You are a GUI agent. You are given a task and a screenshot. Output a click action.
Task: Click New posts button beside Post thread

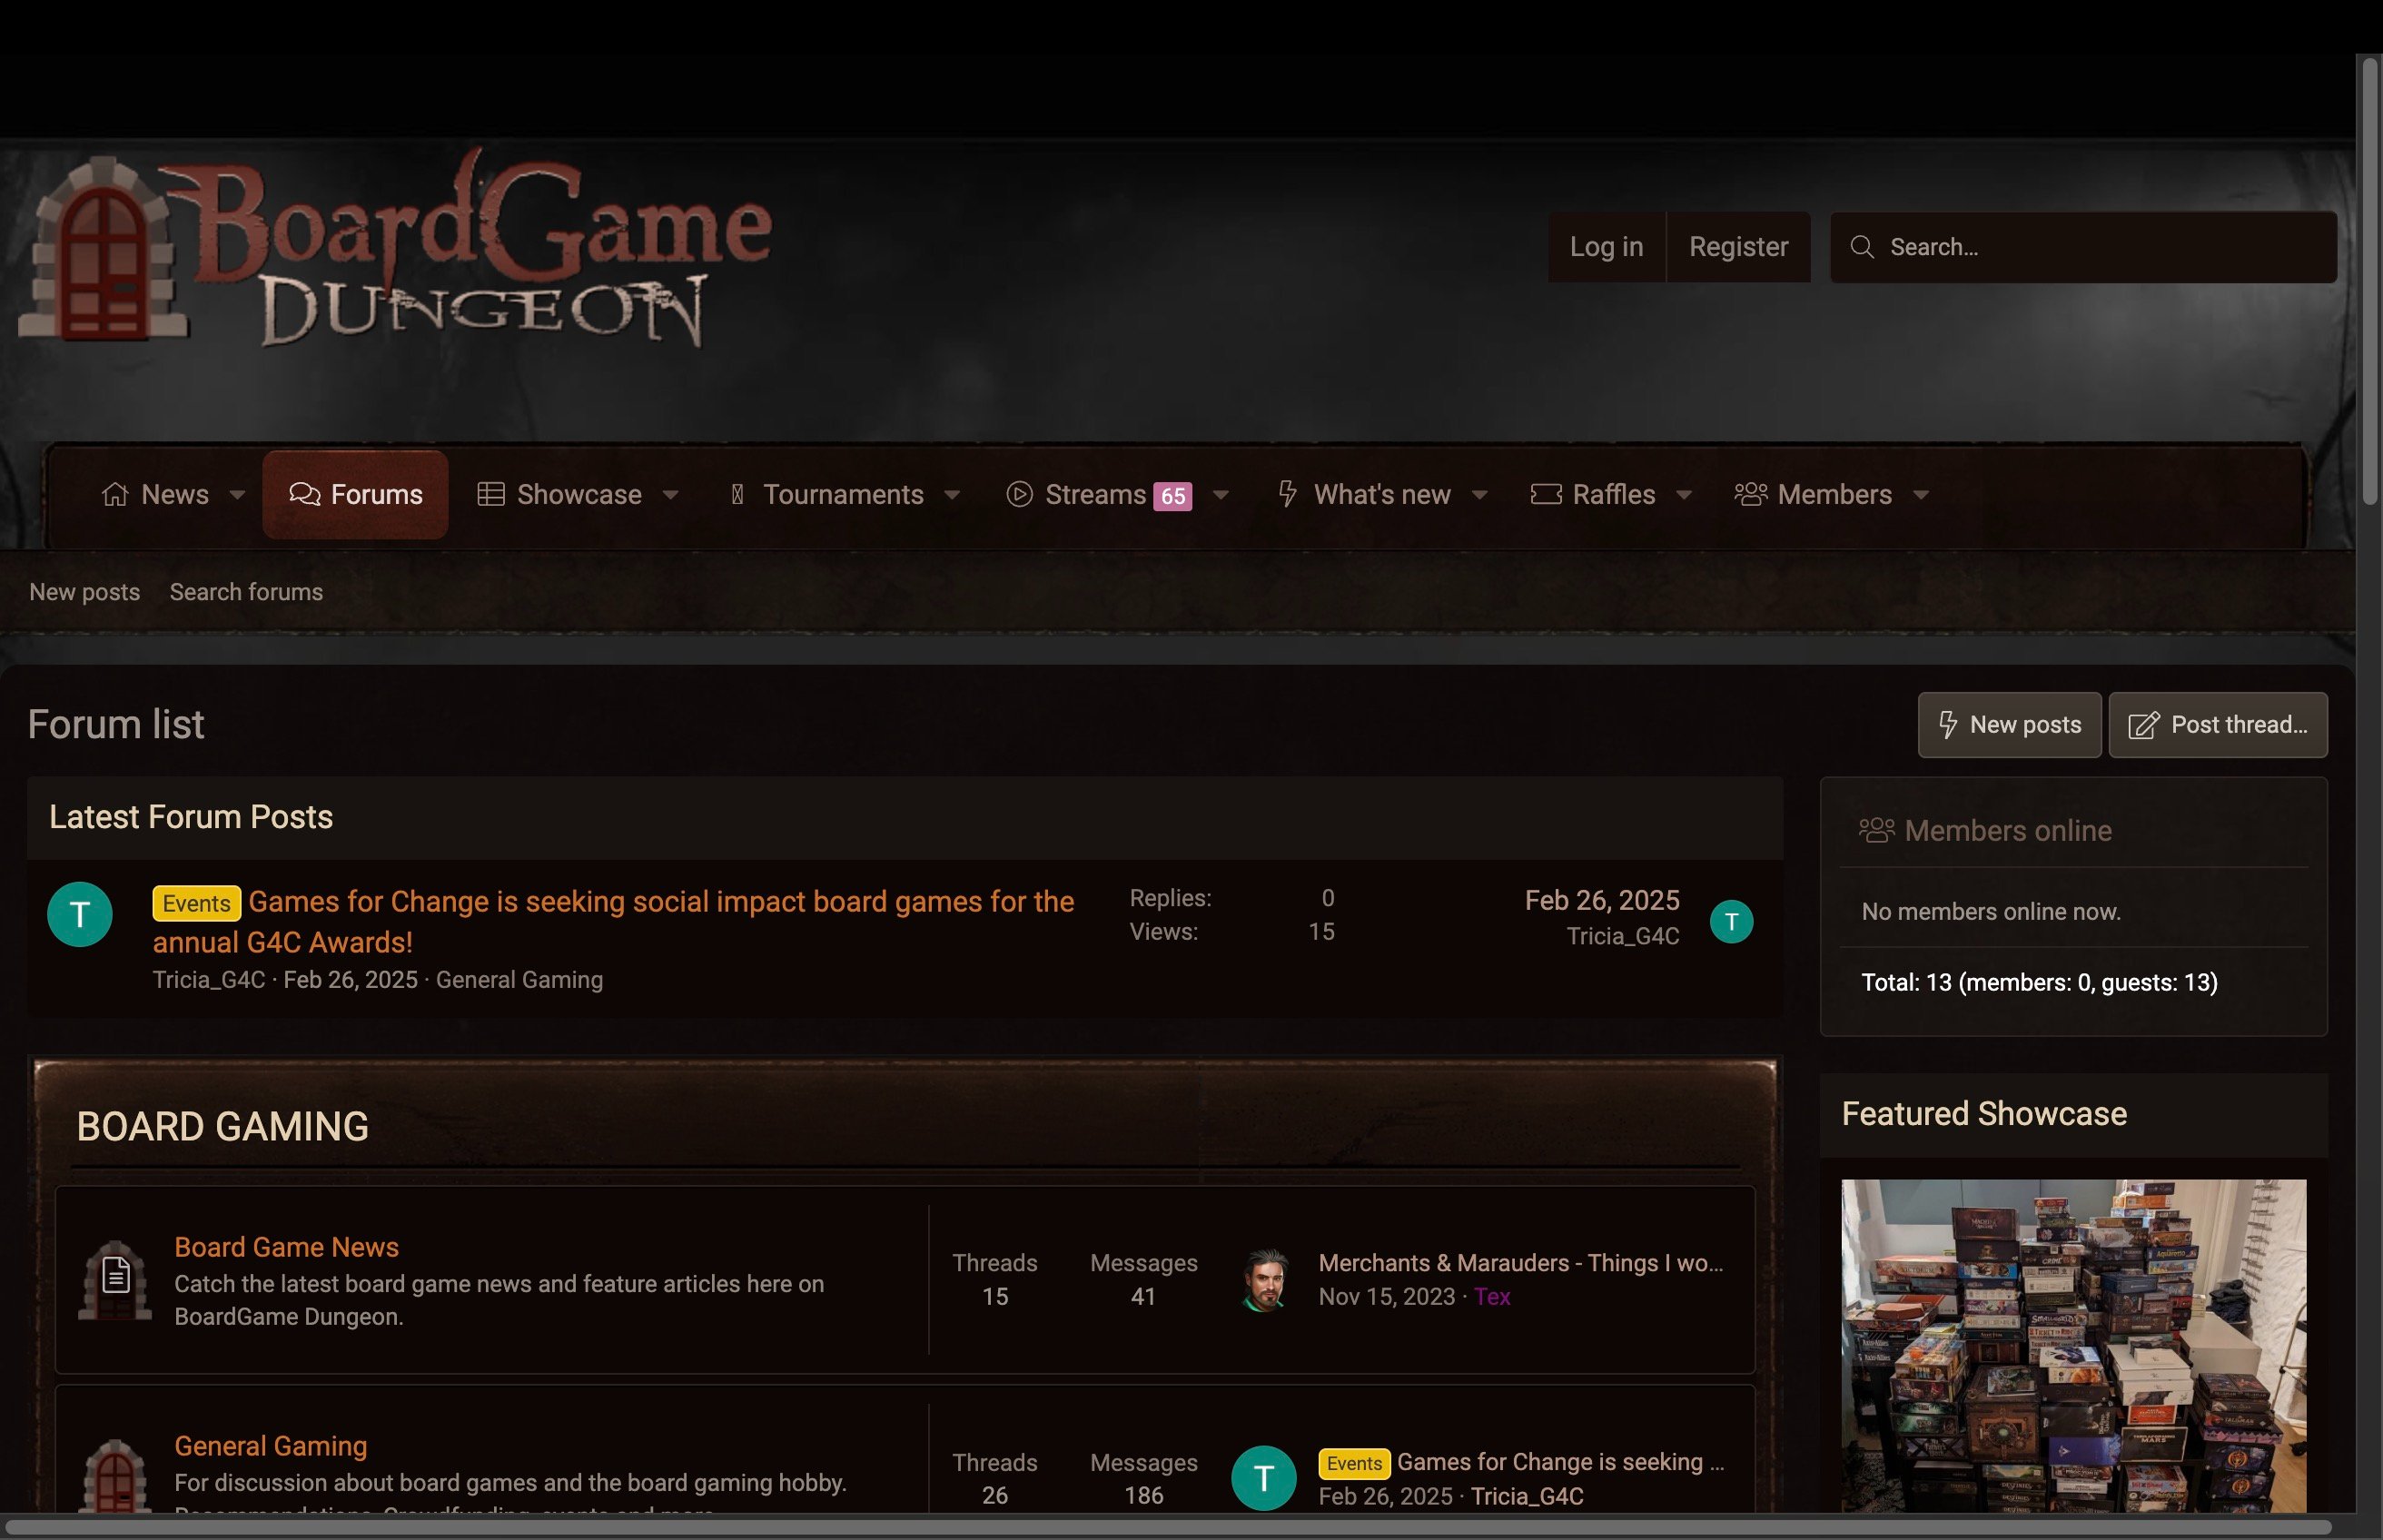[2009, 724]
